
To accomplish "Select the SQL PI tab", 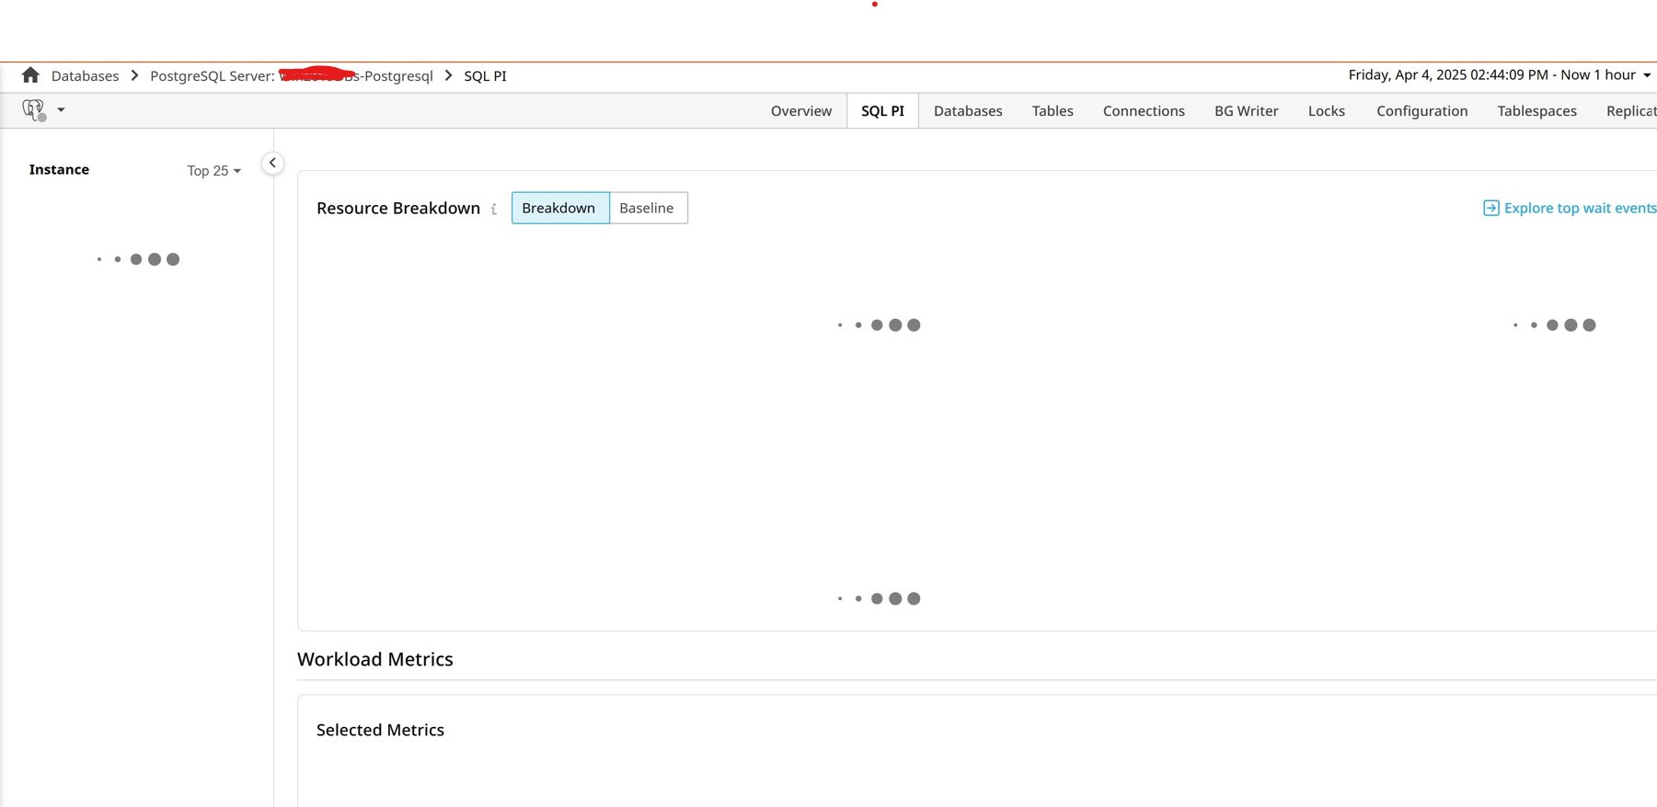I will click(x=882, y=110).
